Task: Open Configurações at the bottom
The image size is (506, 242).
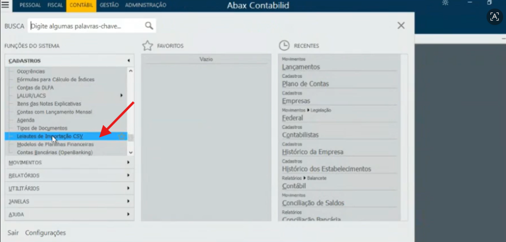Action: 46,233
